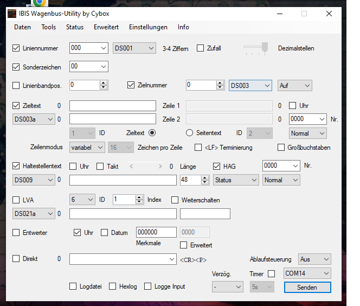The image size is (360, 306).
Task: Open the Einstellungen menu
Action: tap(148, 27)
